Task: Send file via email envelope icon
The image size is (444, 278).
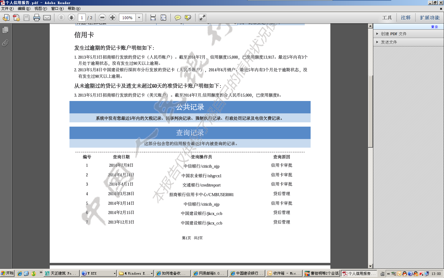Action: [x=47, y=18]
